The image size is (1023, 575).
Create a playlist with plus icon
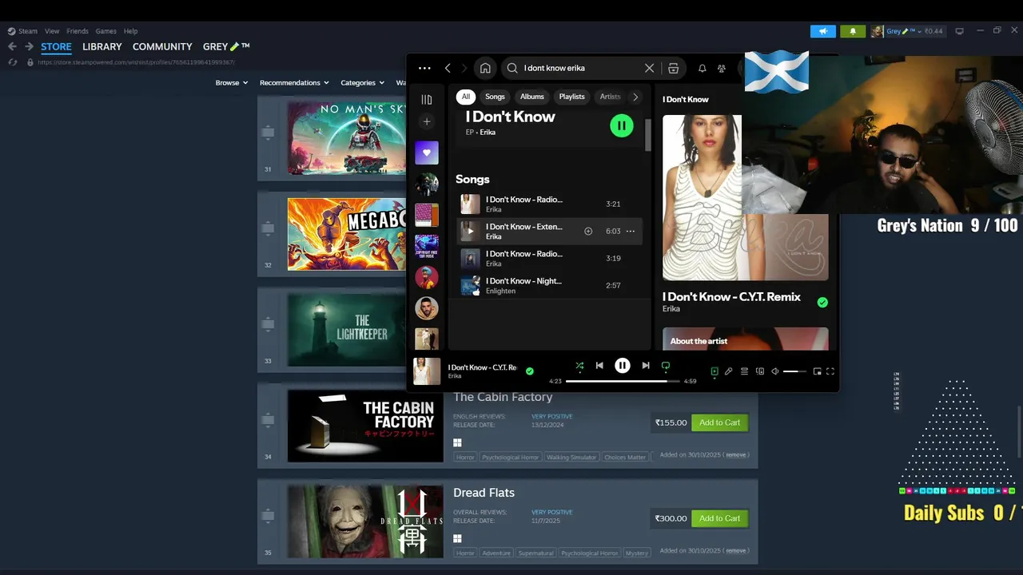427,121
